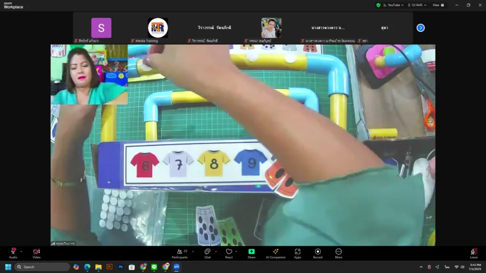This screenshot has width=486, height=273.
Task: Open the View layout menu
Action: click(438, 5)
